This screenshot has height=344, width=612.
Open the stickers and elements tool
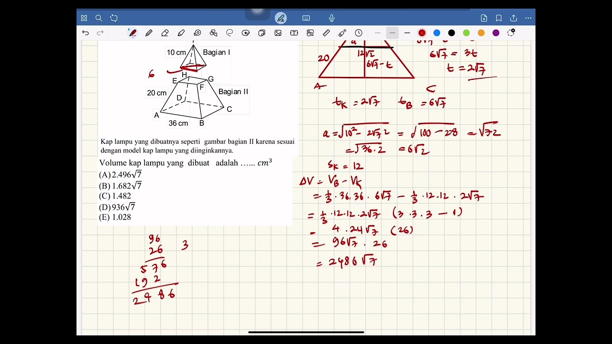tap(246, 33)
